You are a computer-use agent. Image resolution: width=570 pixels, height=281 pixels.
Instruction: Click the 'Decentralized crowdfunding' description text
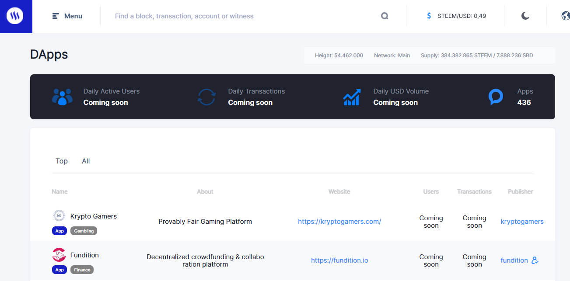[205, 260]
